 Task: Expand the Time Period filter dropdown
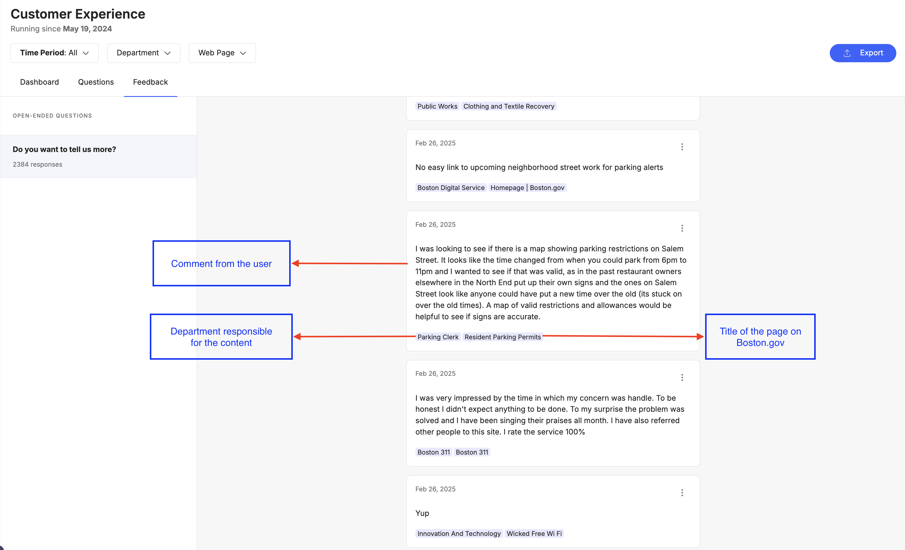[x=54, y=53]
